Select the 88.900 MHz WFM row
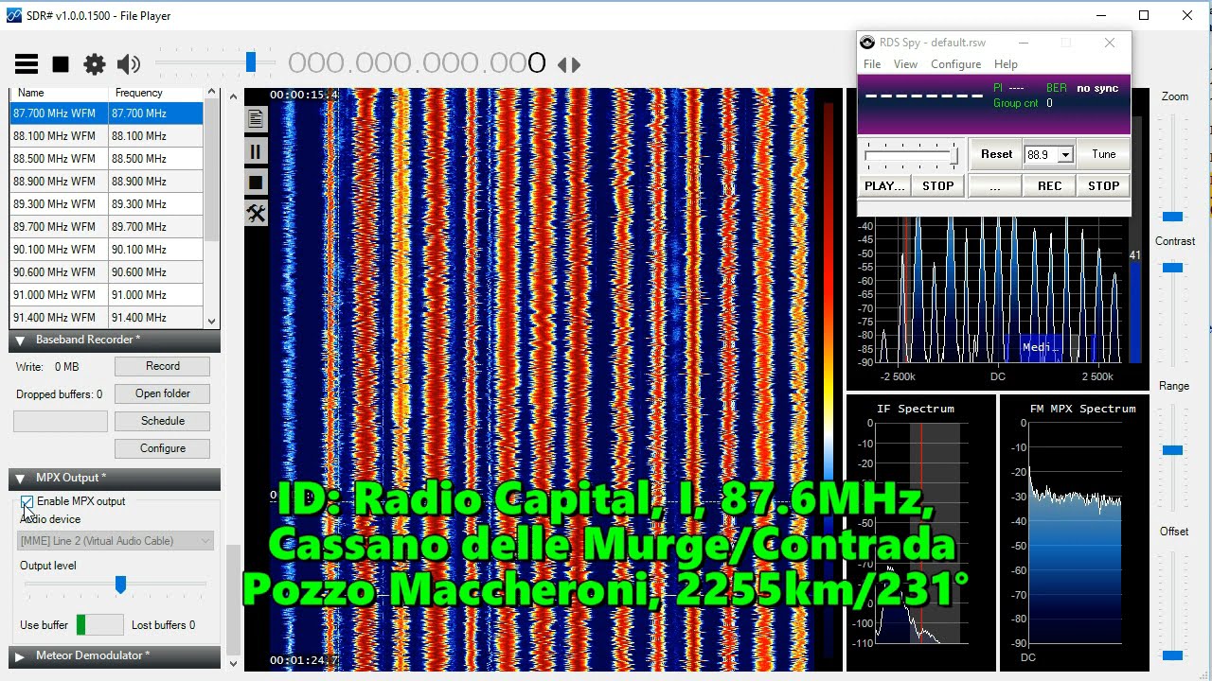 tap(107, 182)
